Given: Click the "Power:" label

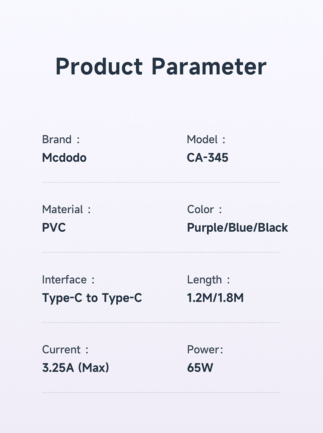Looking at the screenshot, I should (205, 350).
